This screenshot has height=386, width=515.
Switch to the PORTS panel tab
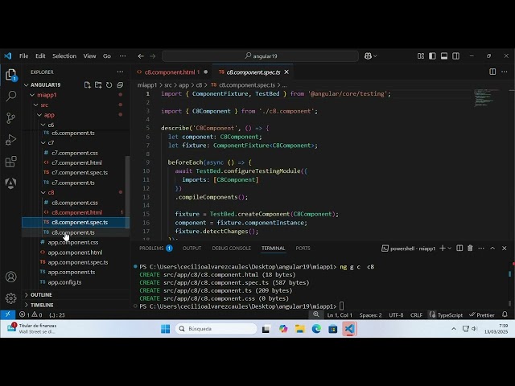point(303,248)
